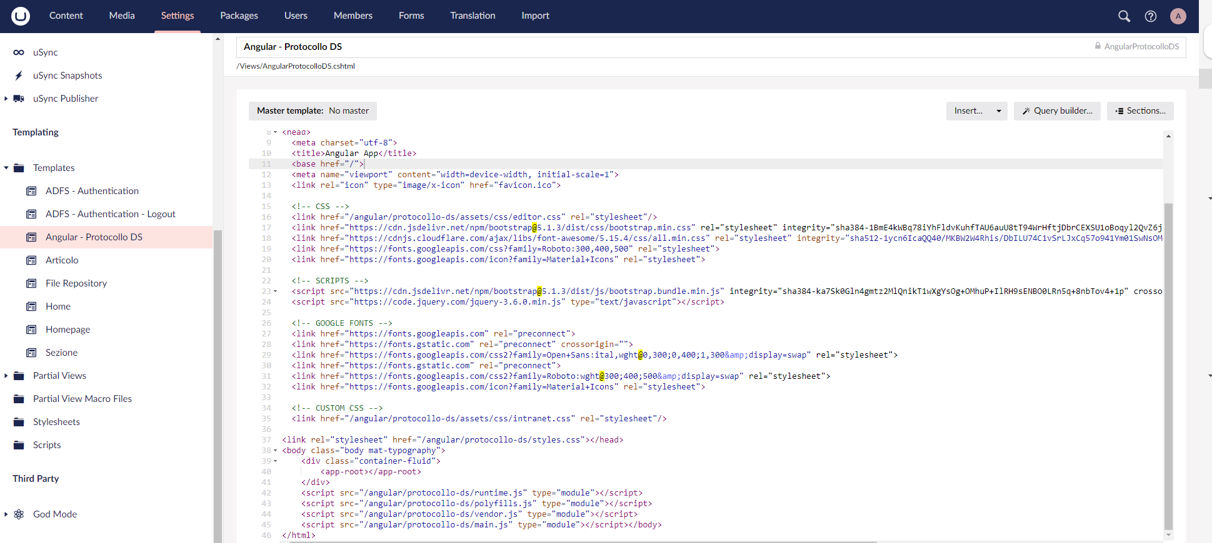
Task: Click the Articolo template icon
Action: (x=31, y=260)
